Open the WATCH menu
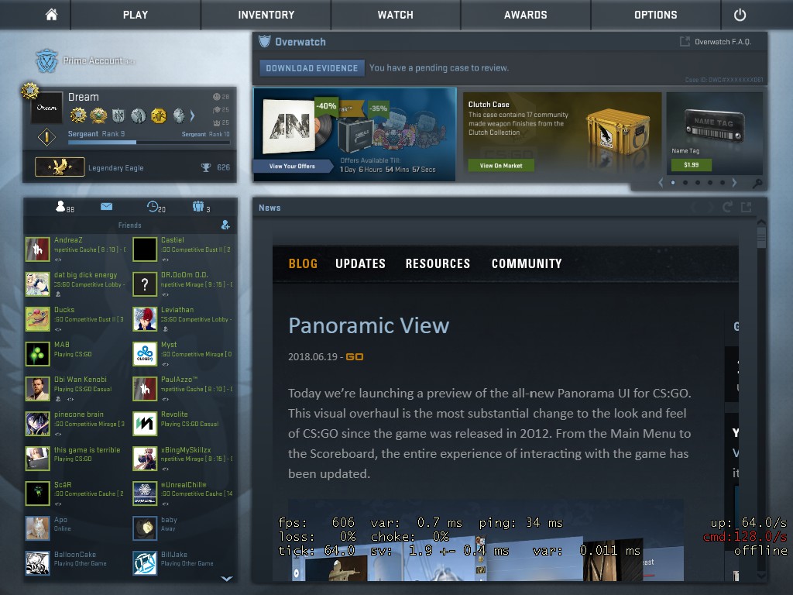The image size is (793, 595). (x=396, y=15)
